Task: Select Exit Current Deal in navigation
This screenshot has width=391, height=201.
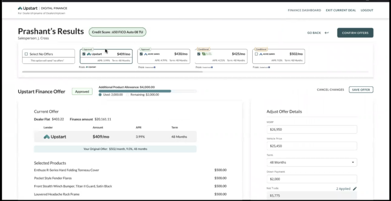Action: coord(341,10)
